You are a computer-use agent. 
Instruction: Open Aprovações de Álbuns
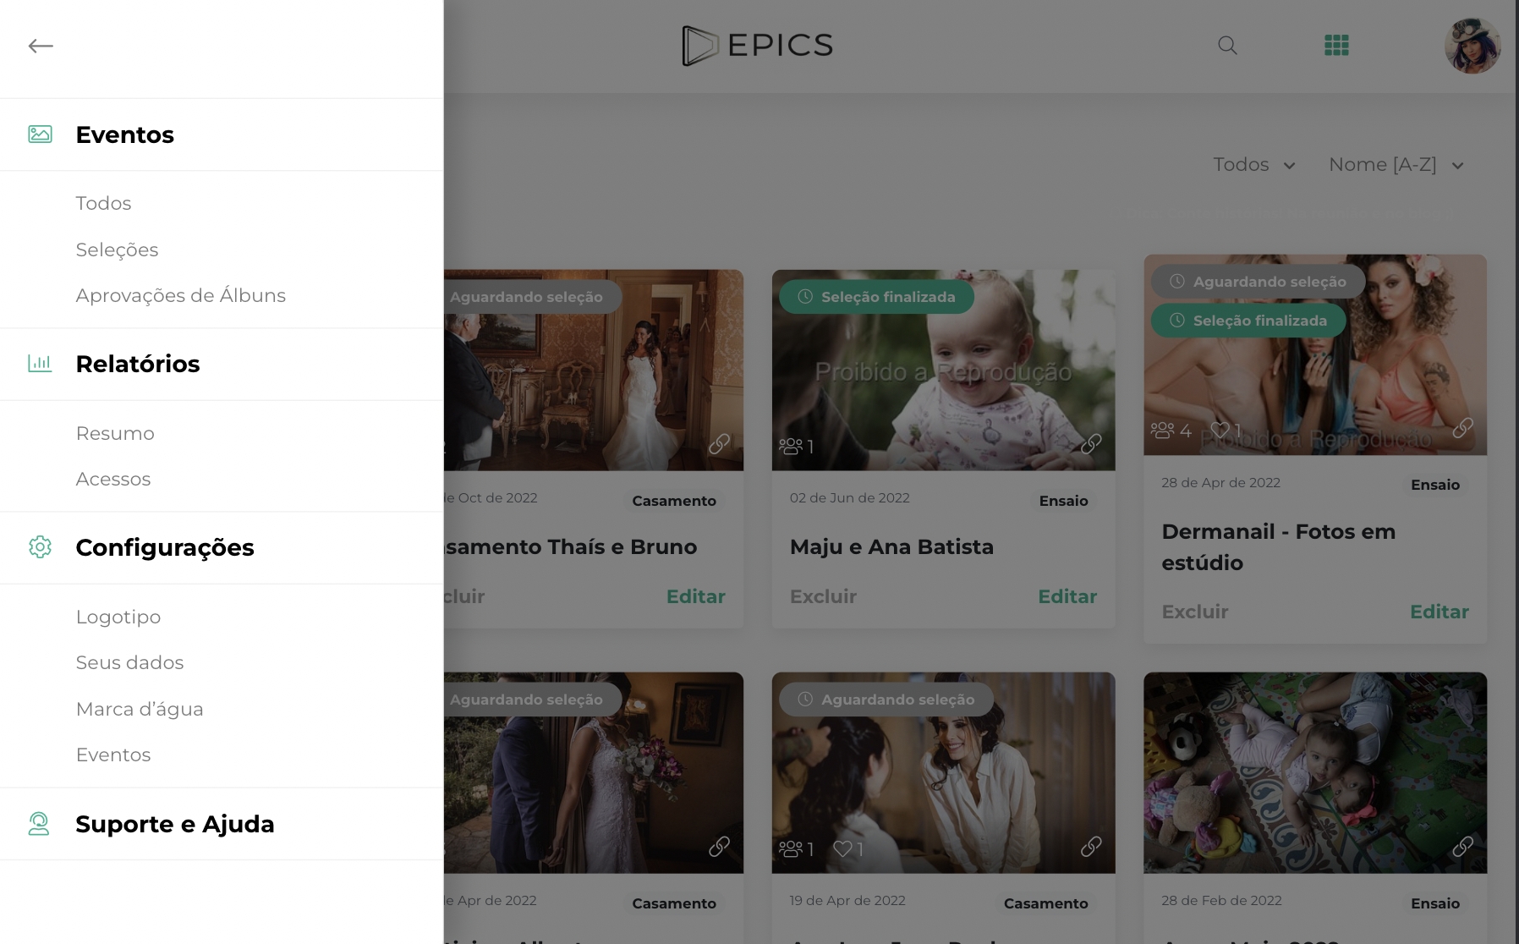pyautogui.click(x=181, y=295)
